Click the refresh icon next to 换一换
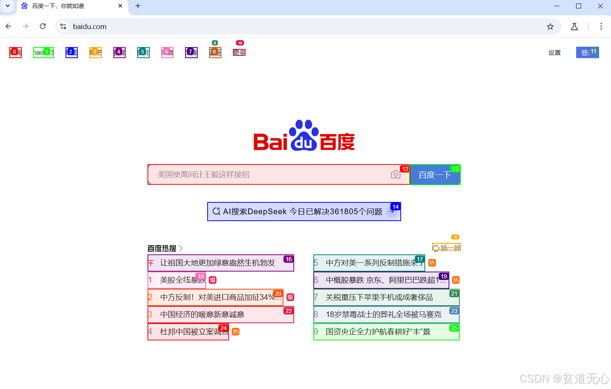Image resolution: width=611 pixels, height=389 pixels. pos(436,248)
